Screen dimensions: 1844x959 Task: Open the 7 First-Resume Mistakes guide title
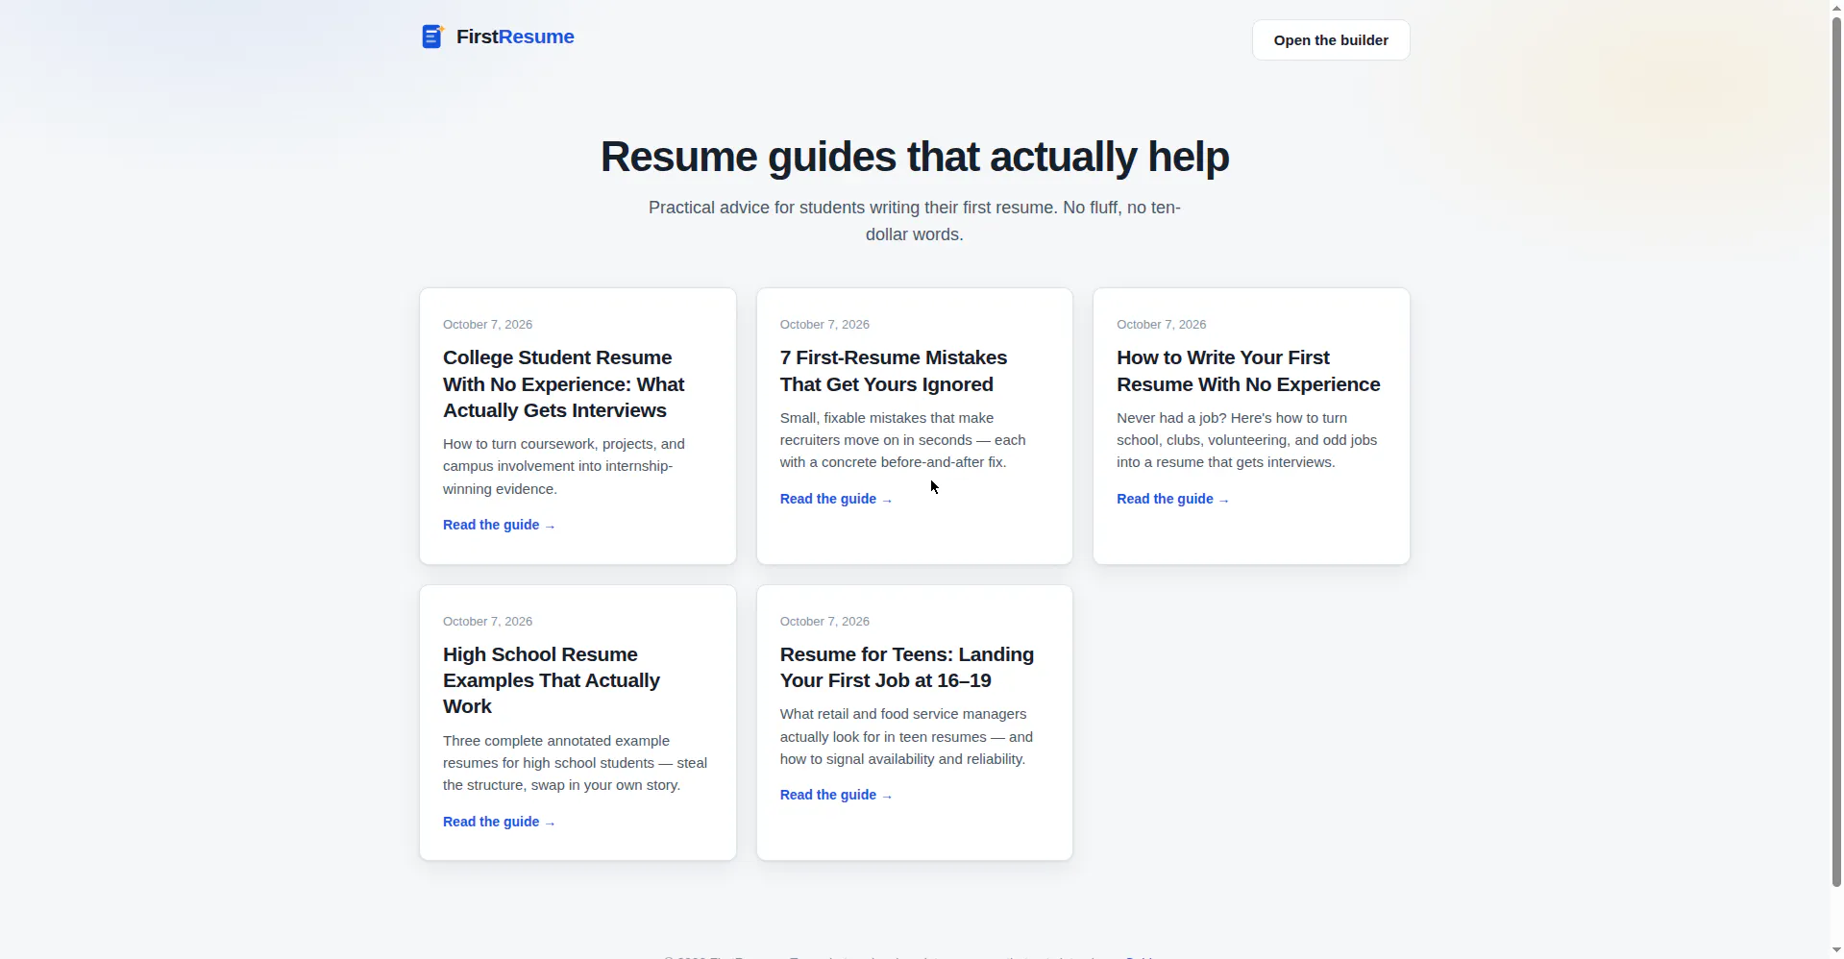pyautogui.click(x=894, y=371)
